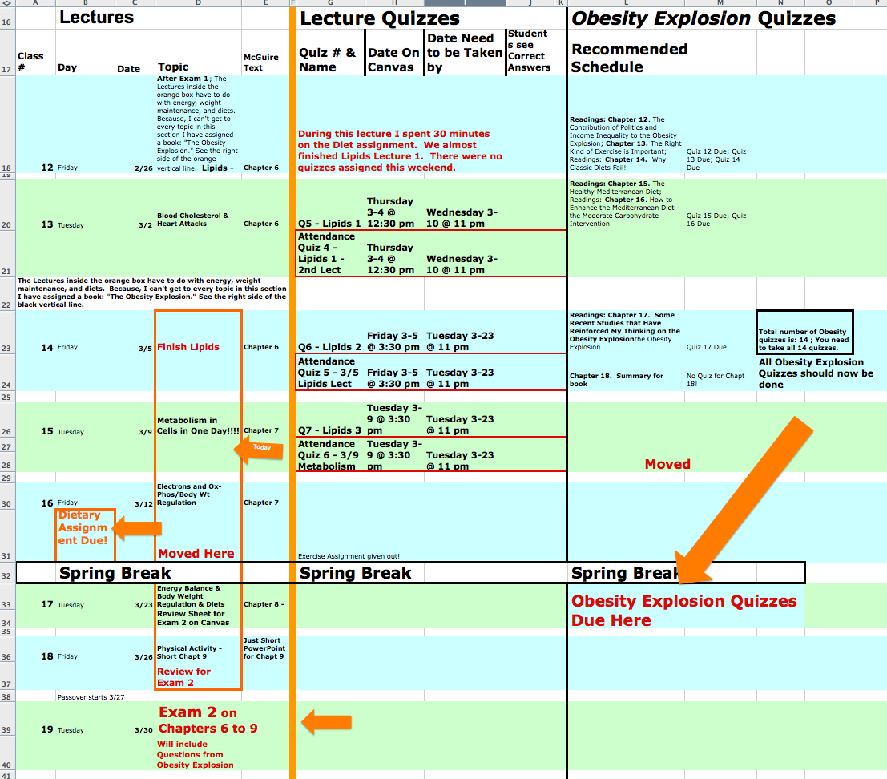Select the arrow pointing at Dietary Assignment Due
887x779 pixels.
[139, 528]
